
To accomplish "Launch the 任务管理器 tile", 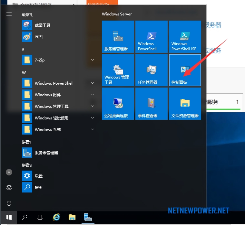I will tap(152, 70).
